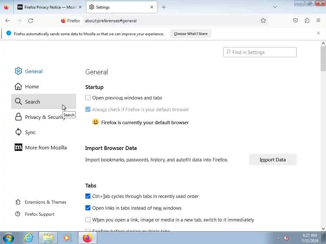The width and height of the screenshot is (326, 244).
Task: Open the Windows Start menu
Action: [x=8, y=238]
